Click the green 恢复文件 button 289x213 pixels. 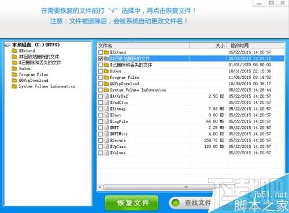click(132, 203)
